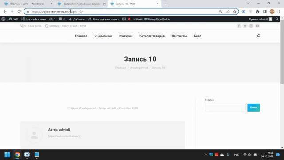Click Редактировать запись in admin bar
The width and height of the screenshot is (284, 160).
103,19
